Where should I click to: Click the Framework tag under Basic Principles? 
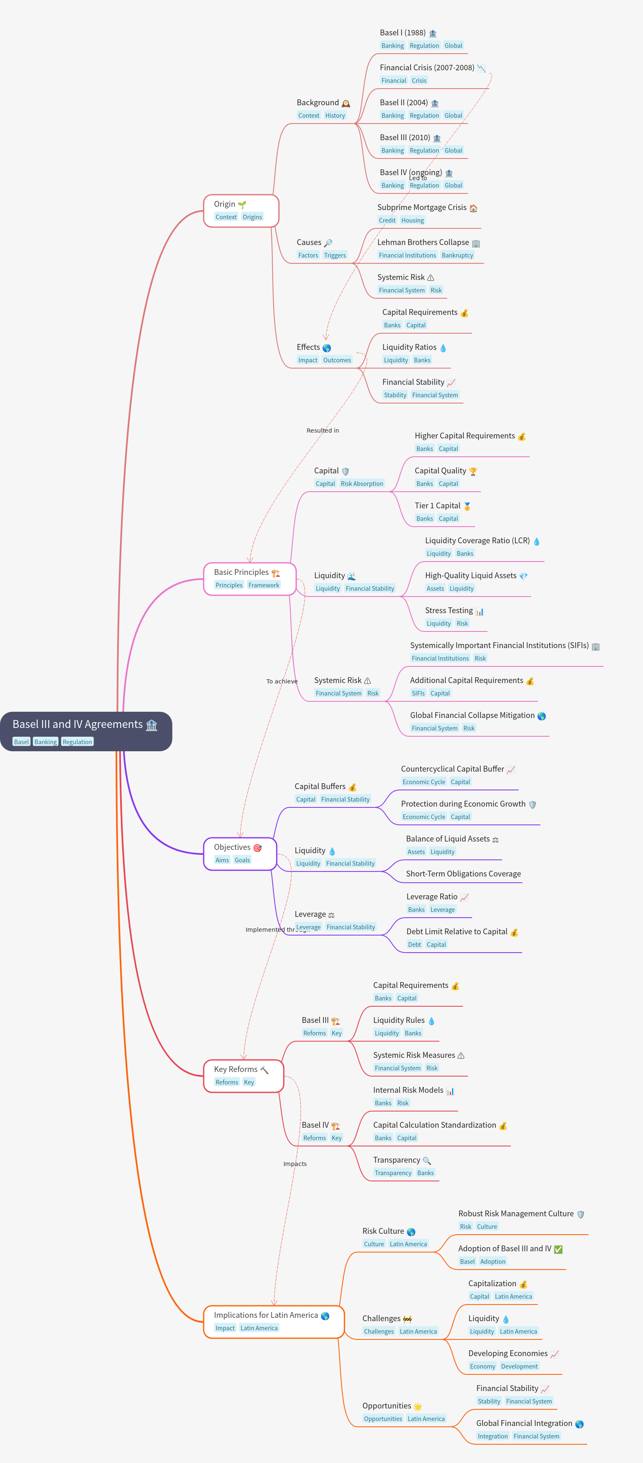click(x=264, y=586)
